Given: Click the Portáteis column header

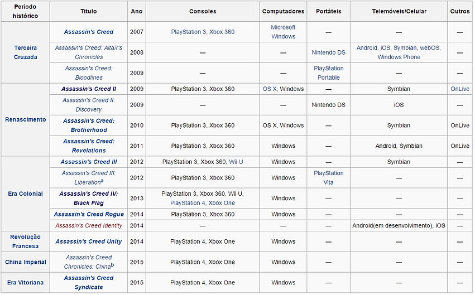Looking at the screenshot, I should 328,11.
